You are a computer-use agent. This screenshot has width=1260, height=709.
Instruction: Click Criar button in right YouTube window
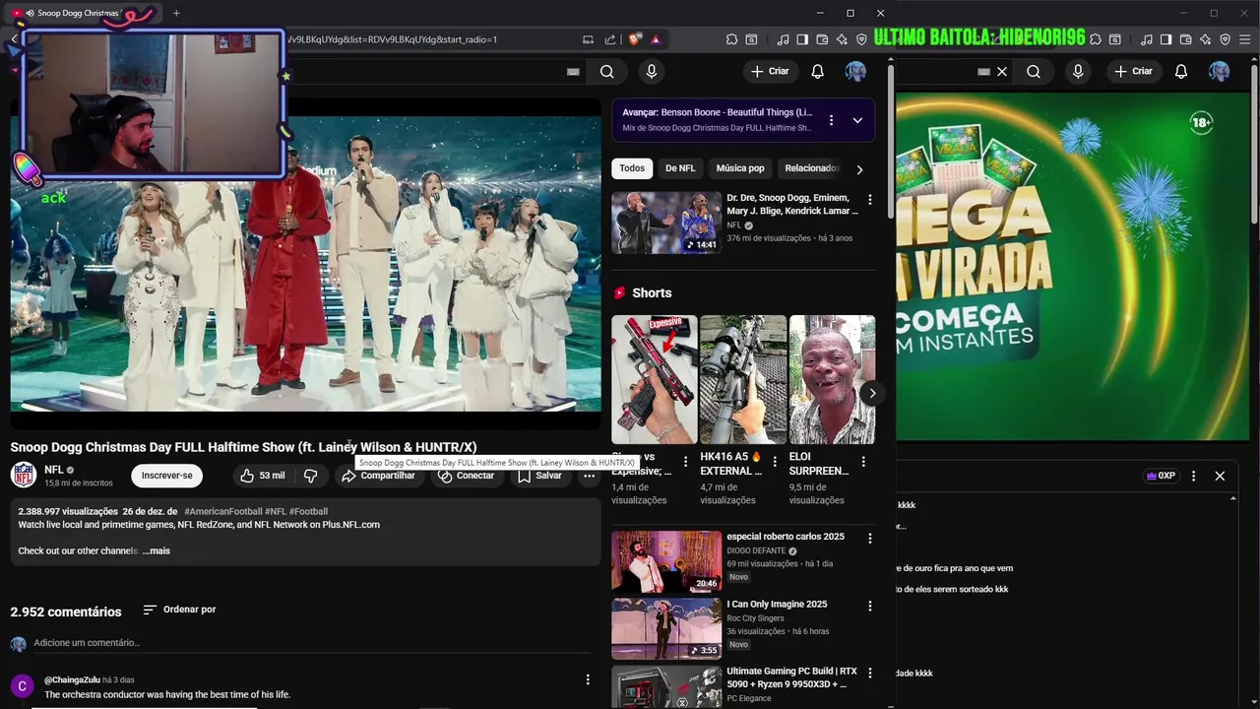click(1133, 71)
